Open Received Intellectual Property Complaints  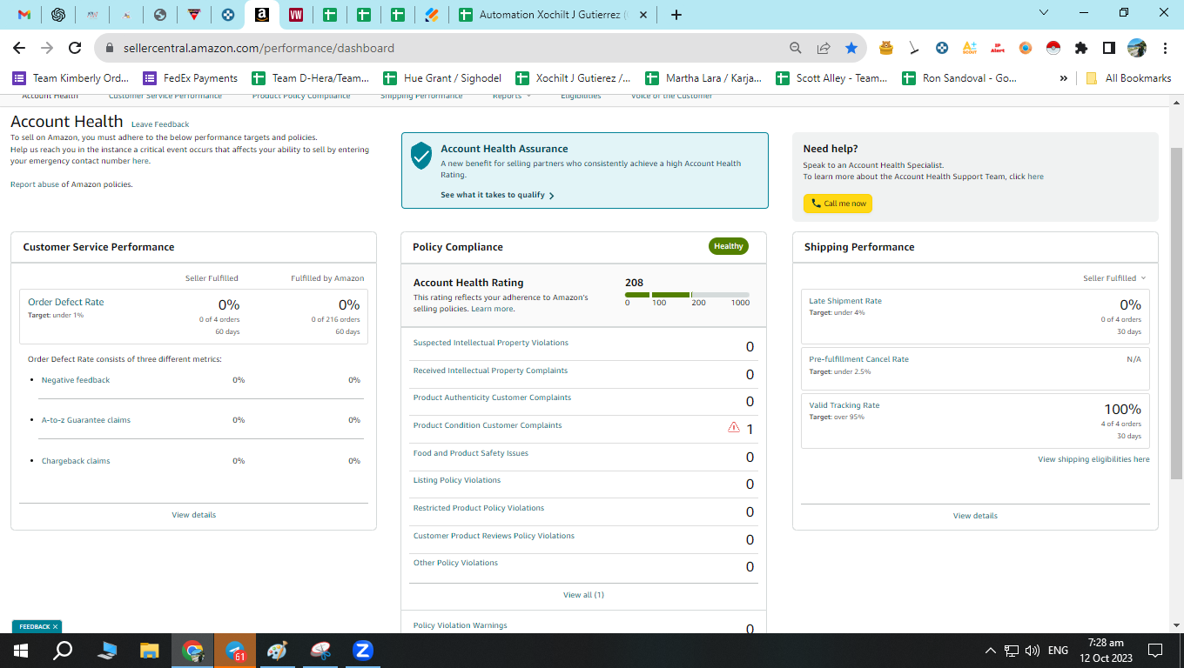490,371
